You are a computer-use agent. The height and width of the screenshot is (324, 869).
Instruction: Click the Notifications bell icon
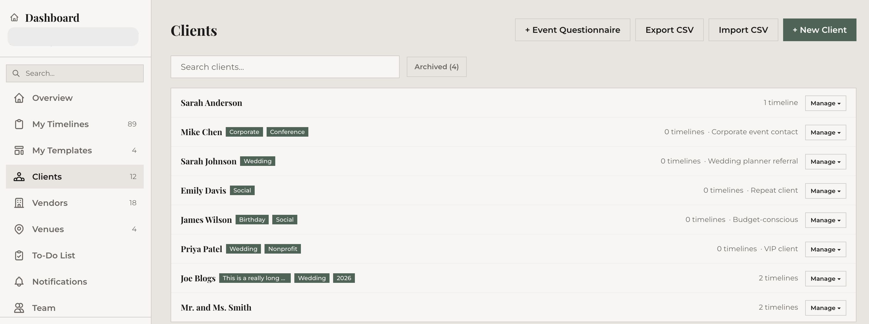pyautogui.click(x=19, y=281)
